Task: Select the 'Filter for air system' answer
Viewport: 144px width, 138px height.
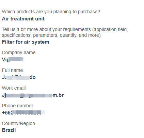Action: click(x=26, y=42)
